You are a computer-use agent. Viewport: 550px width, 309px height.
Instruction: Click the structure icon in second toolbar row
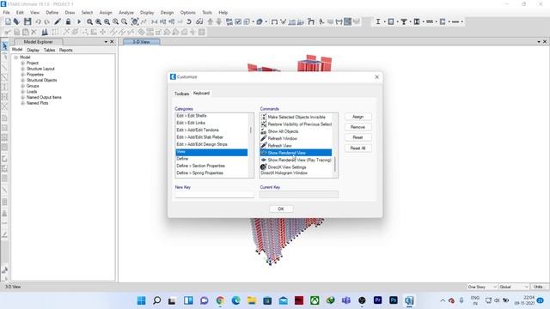coord(45,33)
